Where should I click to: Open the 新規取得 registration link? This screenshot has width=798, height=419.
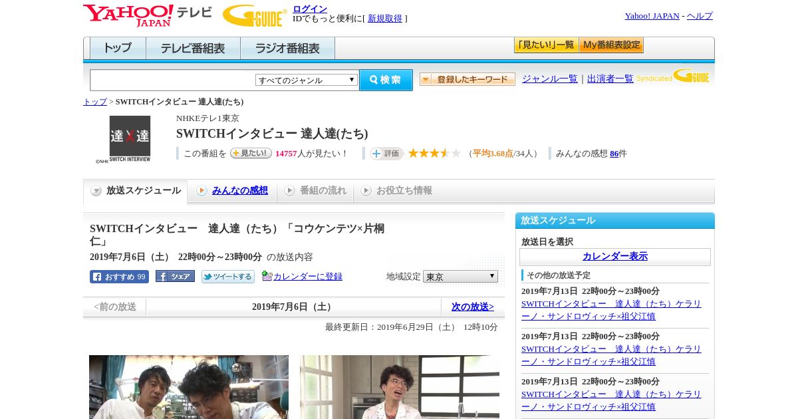[x=385, y=19]
